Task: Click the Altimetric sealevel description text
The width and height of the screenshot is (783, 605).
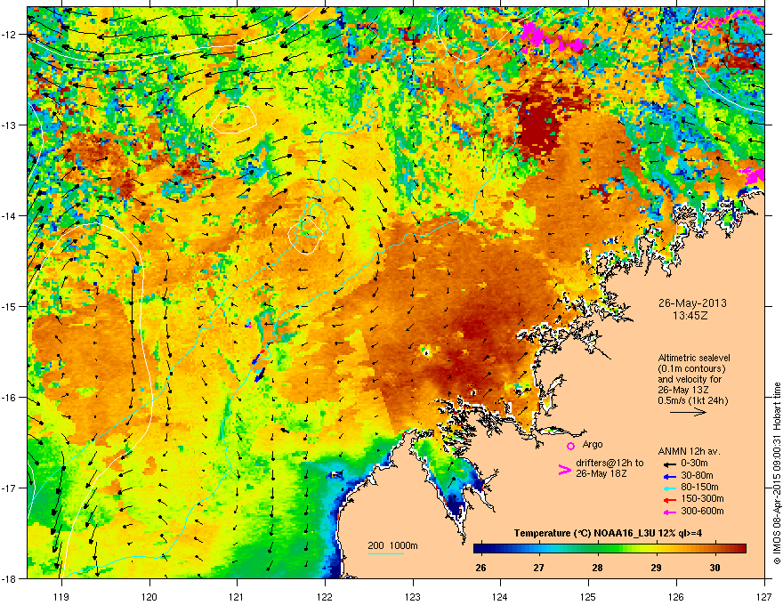Action: coord(694,379)
